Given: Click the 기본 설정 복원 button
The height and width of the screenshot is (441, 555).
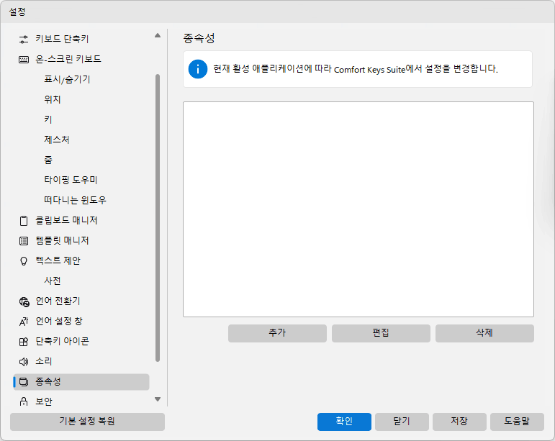Looking at the screenshot, I should click(x=87, y=422).
